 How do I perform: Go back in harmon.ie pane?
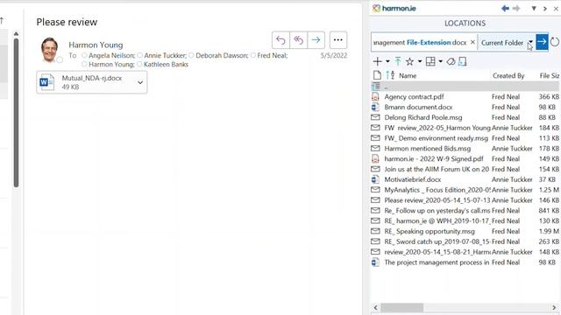pos(505,8)
